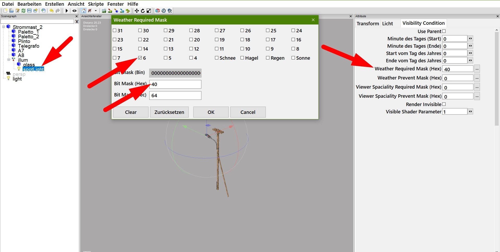
Task: Open the Skripte menu
Action: click(x=96, y=4)
